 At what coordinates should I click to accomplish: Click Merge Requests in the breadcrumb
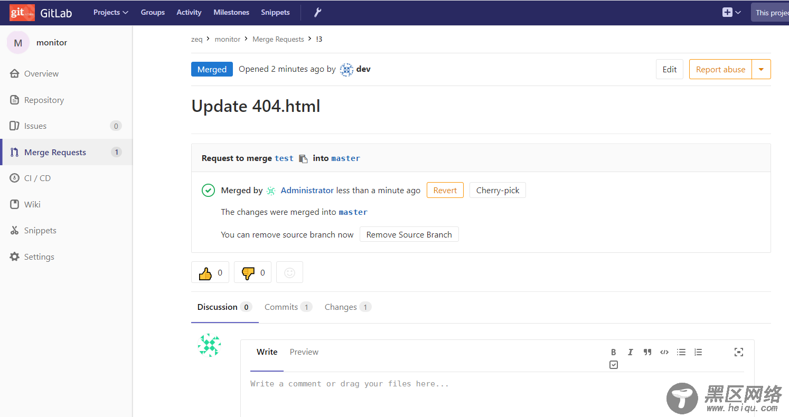coord(278,39)
